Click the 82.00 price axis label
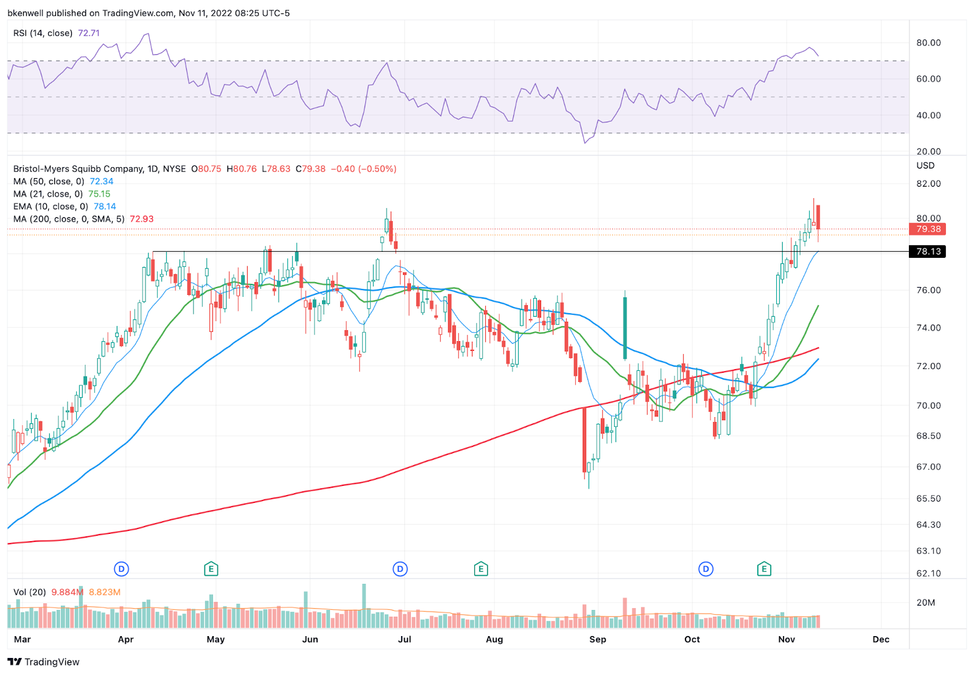Screen dimensions: 974x675 tap(928, 184)
